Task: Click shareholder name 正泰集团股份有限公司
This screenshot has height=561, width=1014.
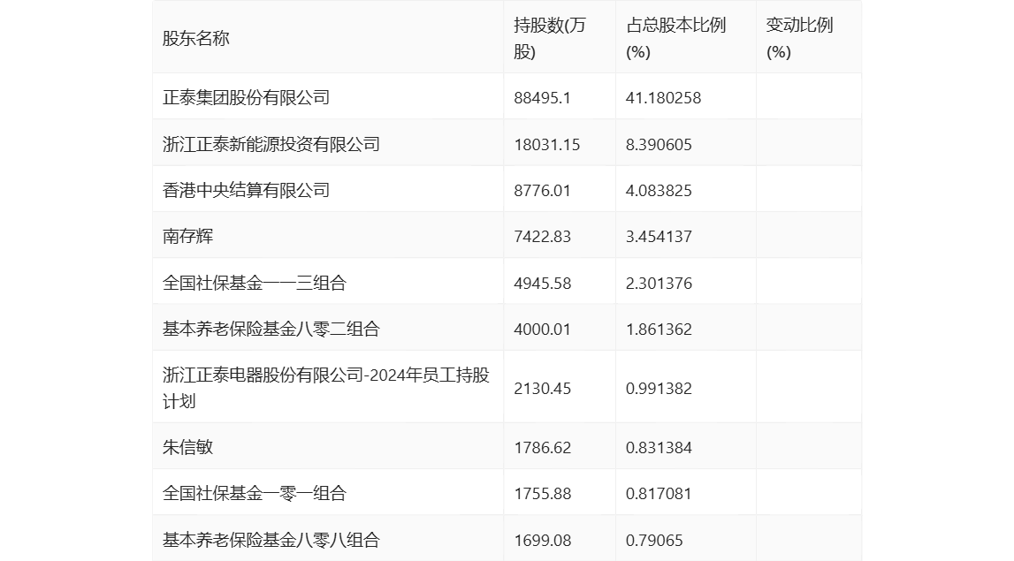Action: point(247,97)
